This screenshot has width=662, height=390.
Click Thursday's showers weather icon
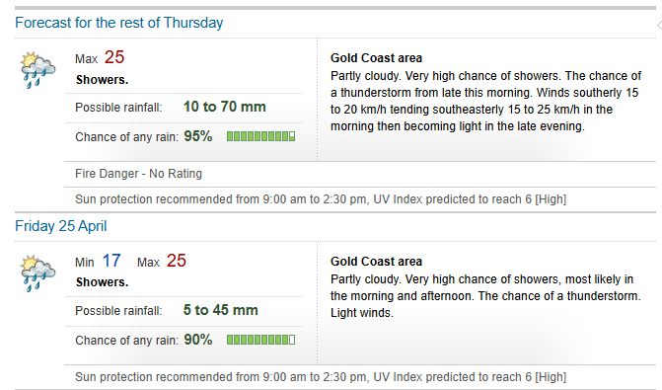coord(37,70)
